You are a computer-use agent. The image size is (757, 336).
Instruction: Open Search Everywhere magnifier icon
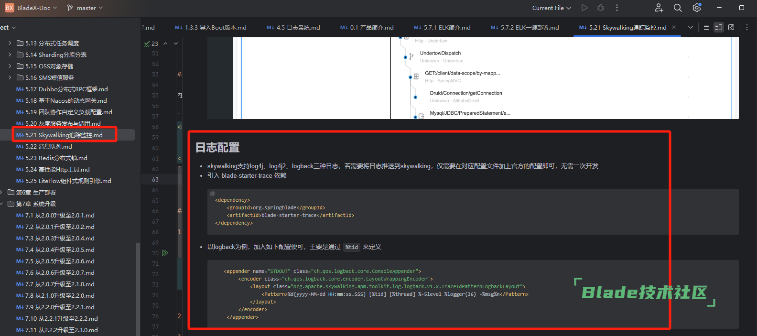click(x=678, y=8)
